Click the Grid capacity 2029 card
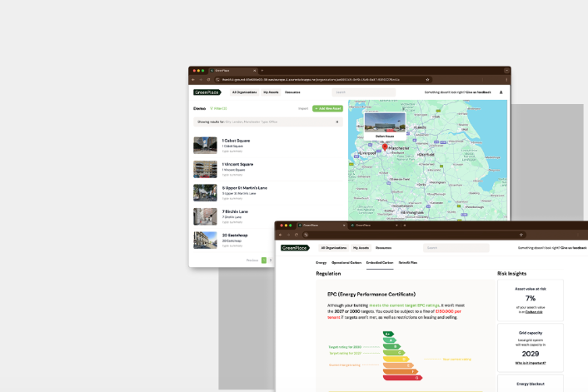 point(531,348)
